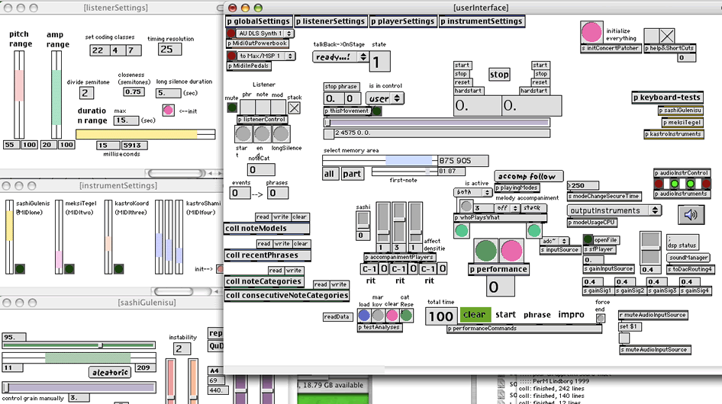
Task: Click the grey start bang under listenerControl
Action: (243, 134)
